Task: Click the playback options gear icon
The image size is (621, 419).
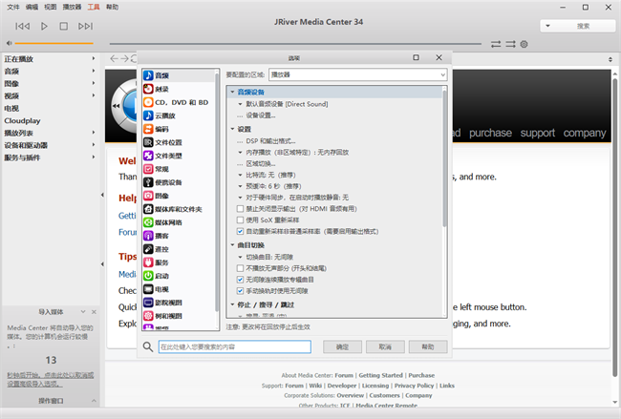Action: 525,44
